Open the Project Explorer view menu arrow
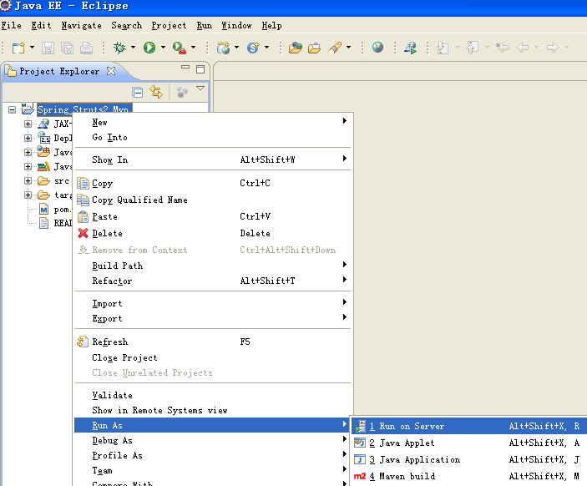 200,89
